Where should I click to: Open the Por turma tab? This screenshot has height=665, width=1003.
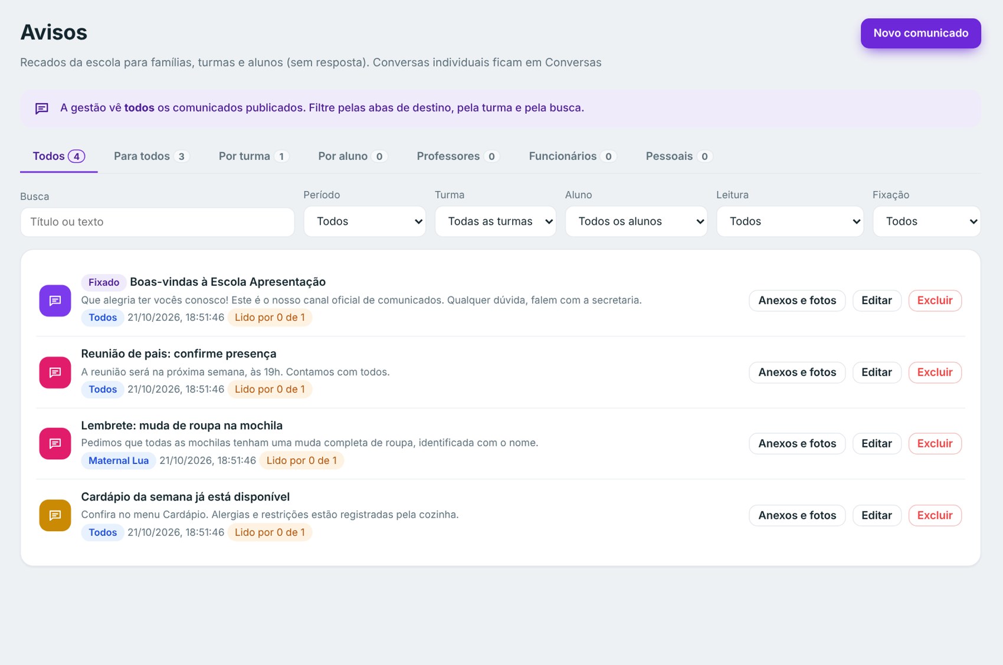click(x=254, y=156)
